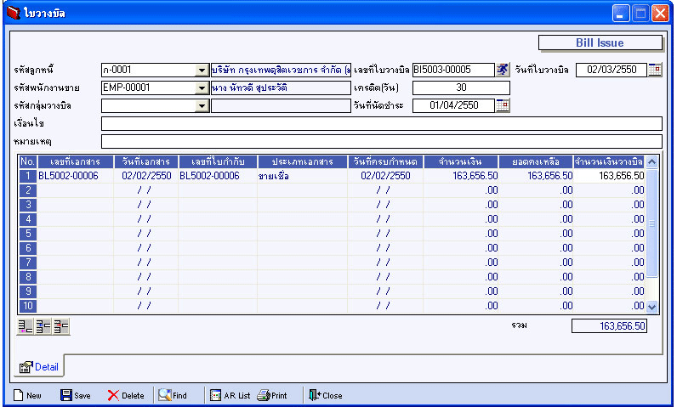The width and height of the screenshot is (677, 407).
Task: Select row 1 amount cell 163,656.50
Action: click(461, 176)
